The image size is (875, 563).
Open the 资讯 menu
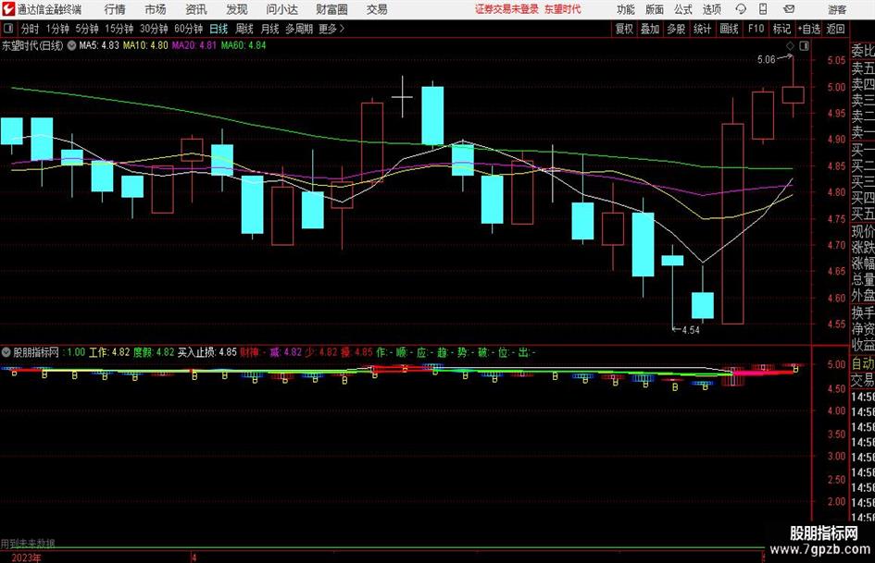[196, 9]
